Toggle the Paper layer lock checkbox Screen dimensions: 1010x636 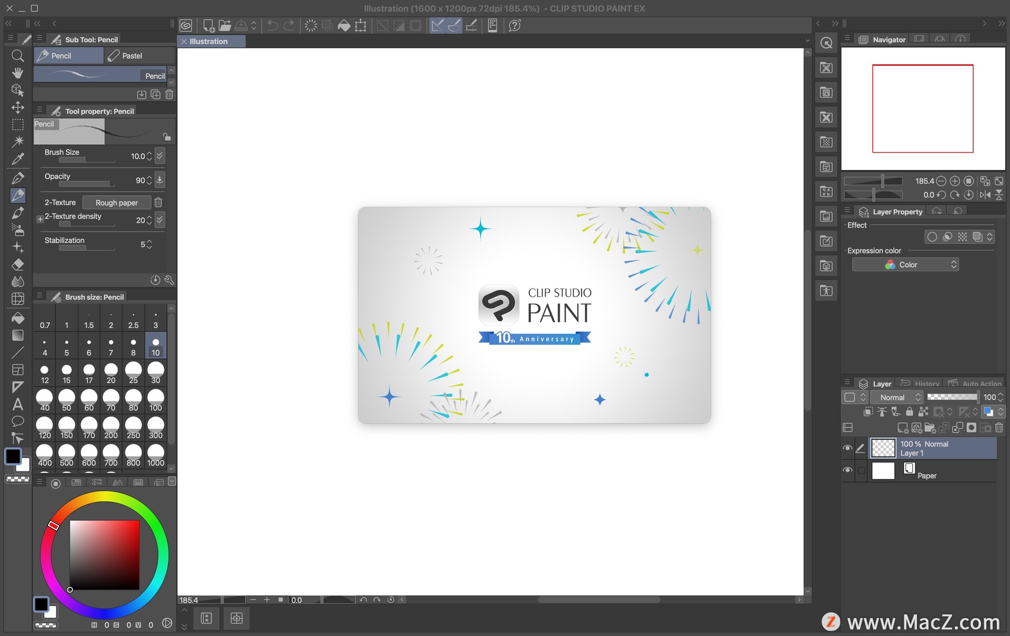(x=861, y=470)
